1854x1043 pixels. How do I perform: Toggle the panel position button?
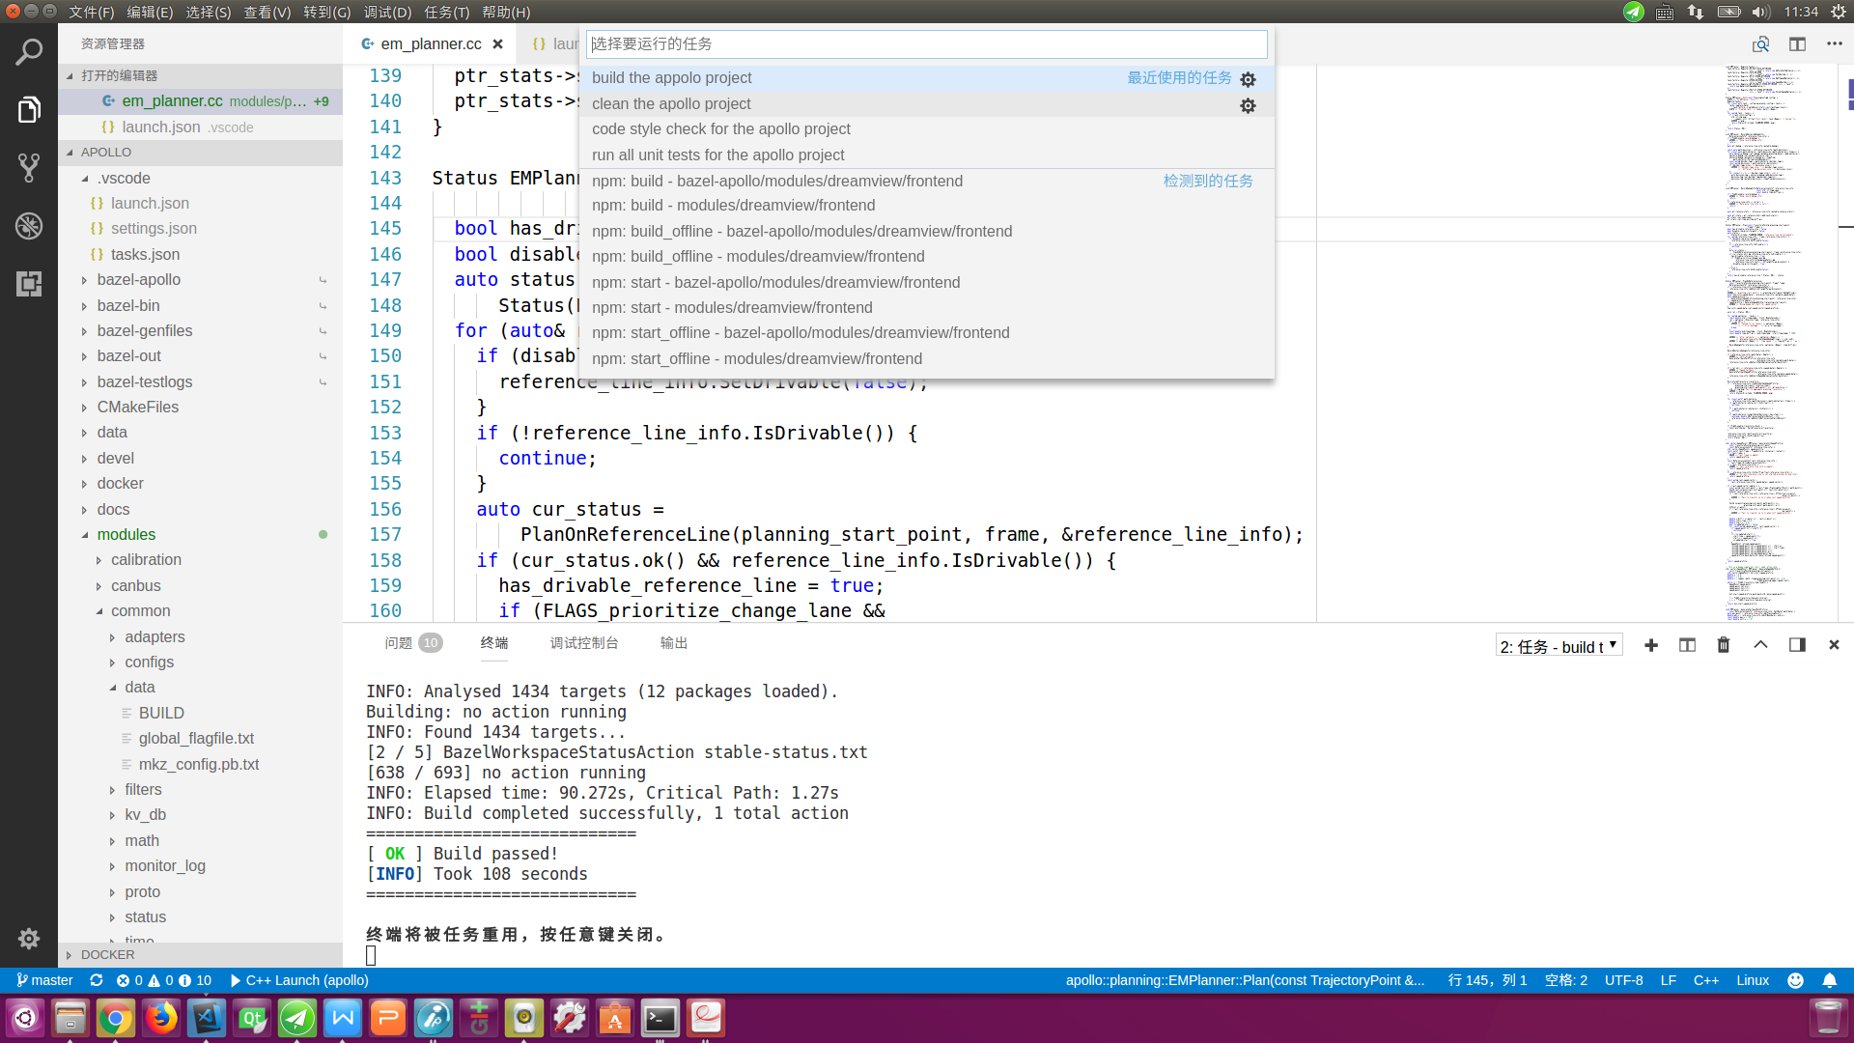(1797, 645)
